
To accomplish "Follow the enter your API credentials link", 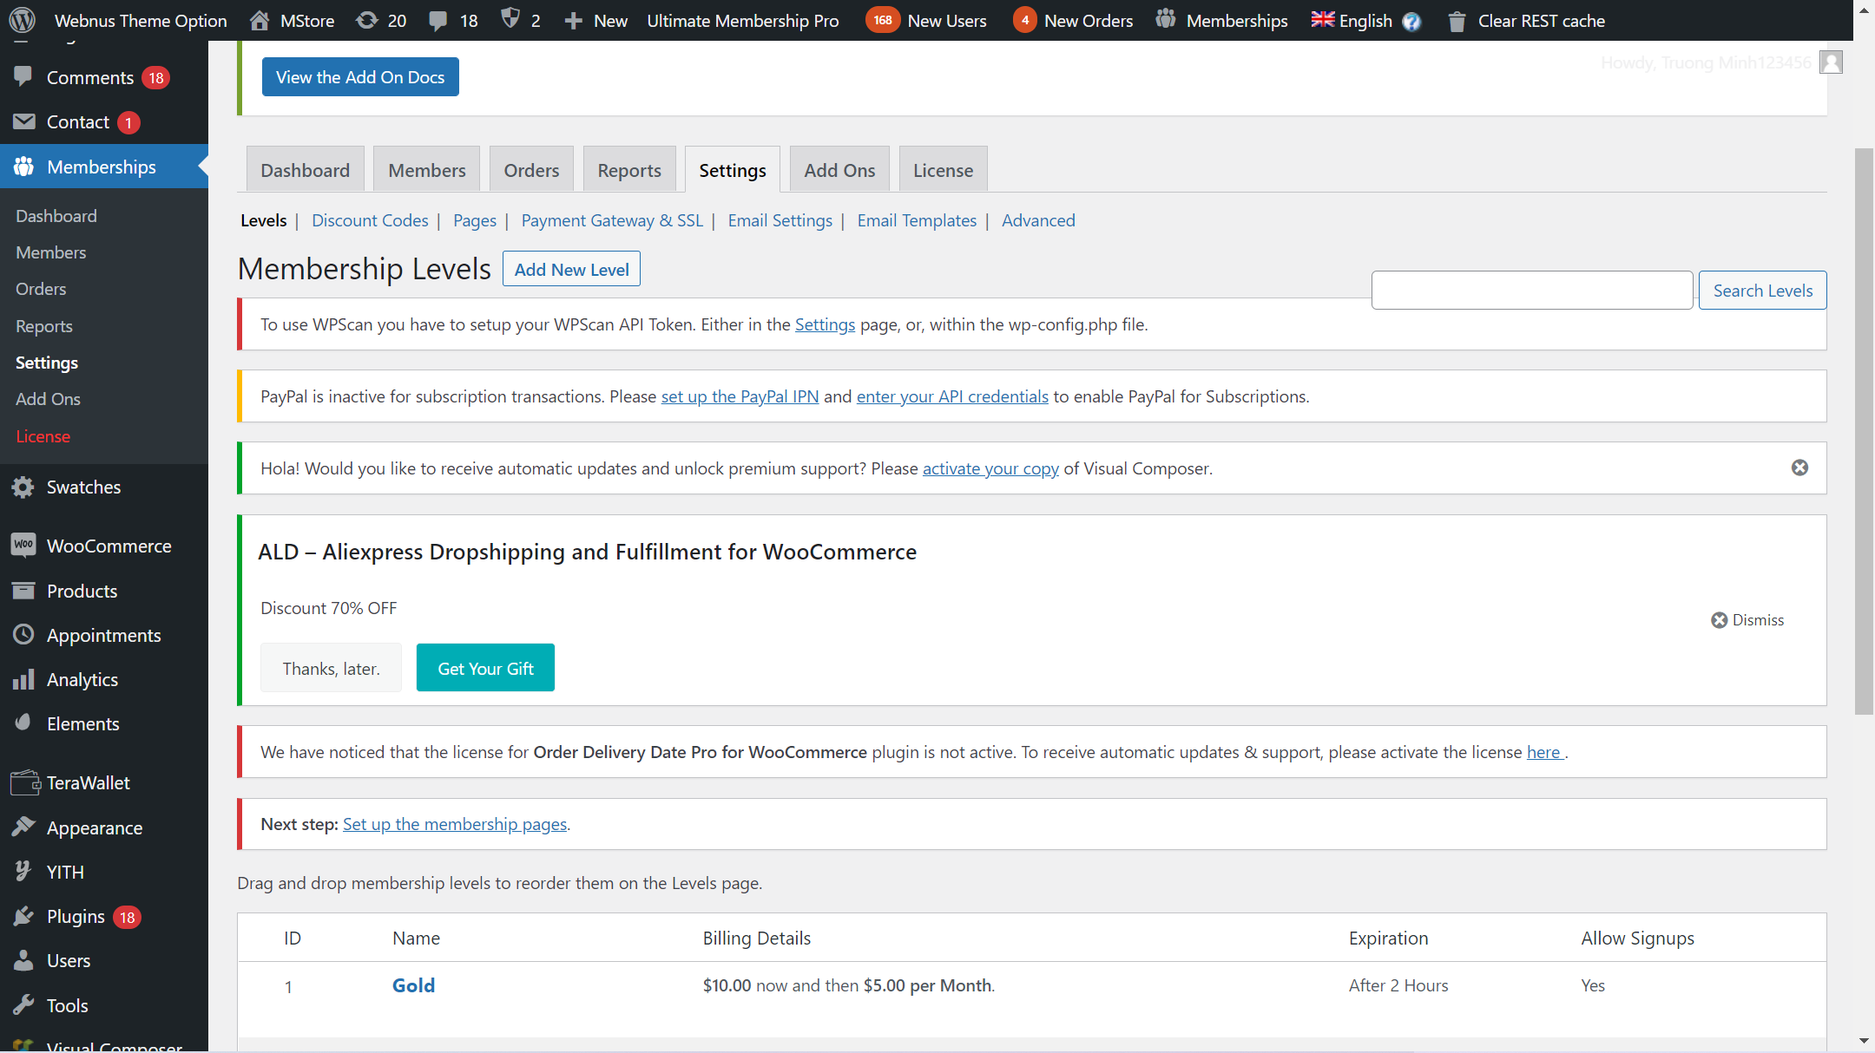I will [952, 396].
